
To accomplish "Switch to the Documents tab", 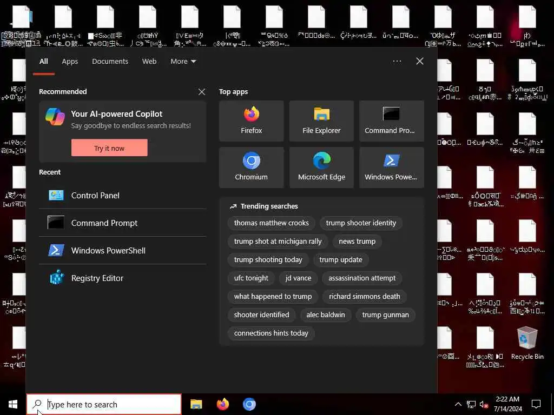I will pos(110,62).
